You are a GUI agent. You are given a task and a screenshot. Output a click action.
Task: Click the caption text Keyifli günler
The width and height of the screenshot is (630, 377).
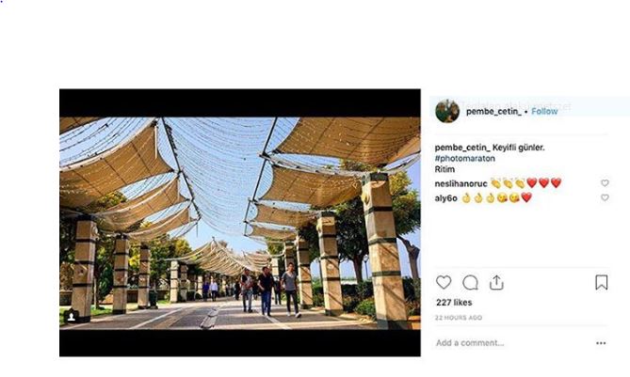[x=519, y=148]
